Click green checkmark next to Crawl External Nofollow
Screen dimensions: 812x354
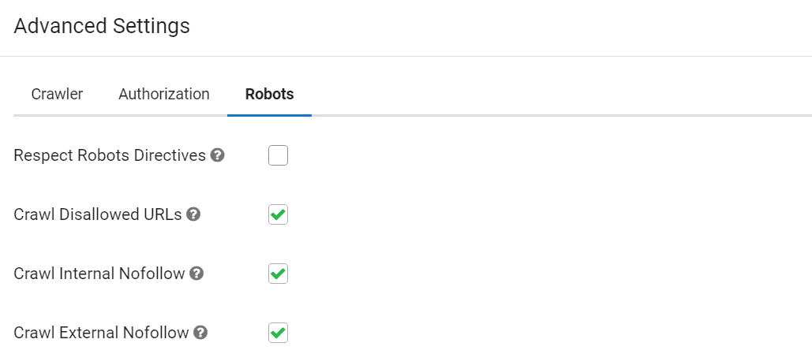pos(278,332)
